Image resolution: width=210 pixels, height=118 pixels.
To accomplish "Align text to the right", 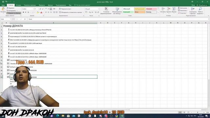I will 51,12.
